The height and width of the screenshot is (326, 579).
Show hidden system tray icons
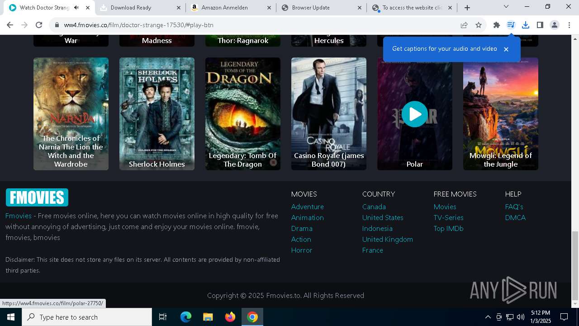click(488, 317)
